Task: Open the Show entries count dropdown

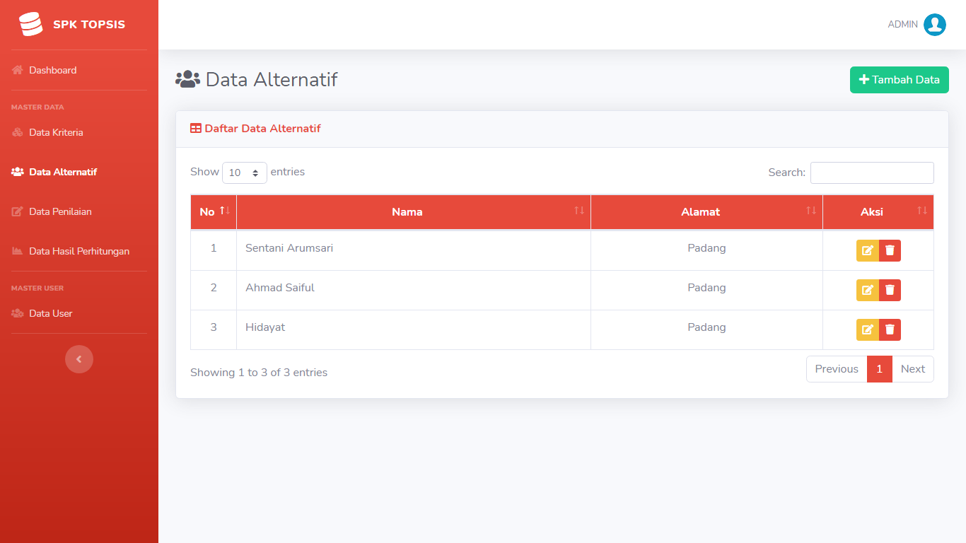Action: coord(245,173)
